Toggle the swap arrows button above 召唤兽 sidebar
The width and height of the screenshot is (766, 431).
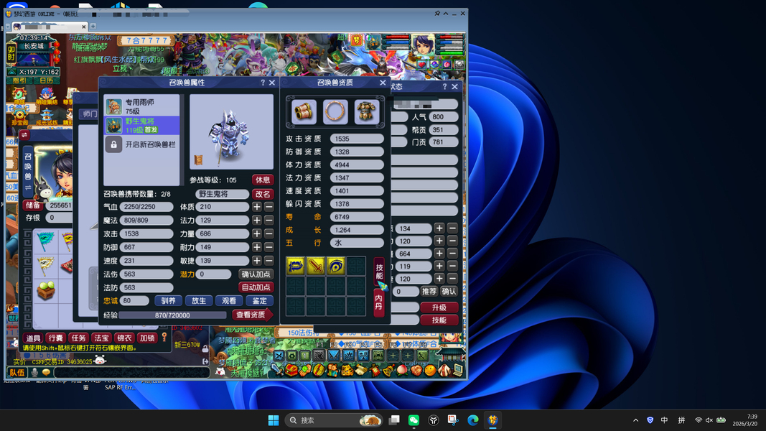(x=24, y=135)
